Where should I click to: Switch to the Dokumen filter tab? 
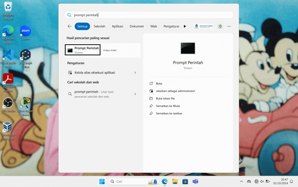137,26
